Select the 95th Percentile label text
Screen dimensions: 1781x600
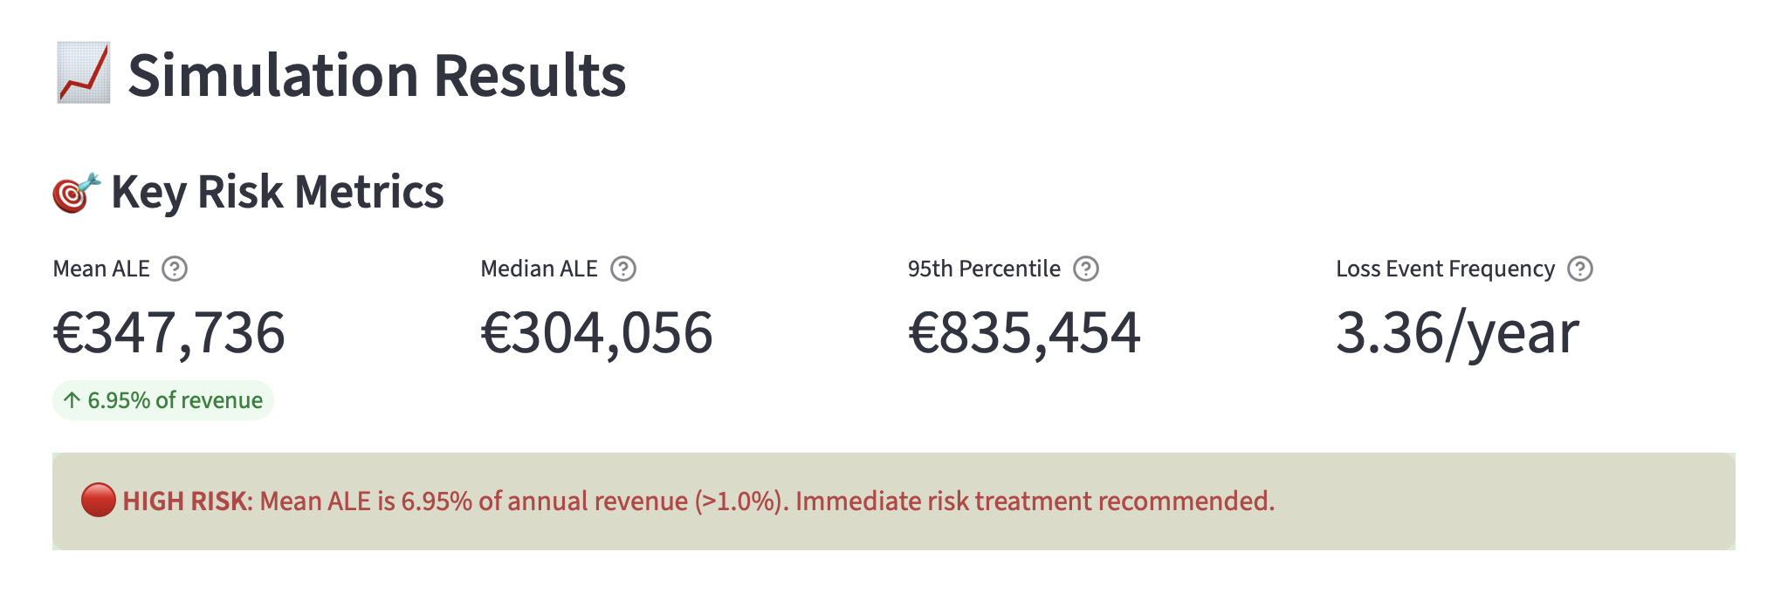tap(984, 269)
